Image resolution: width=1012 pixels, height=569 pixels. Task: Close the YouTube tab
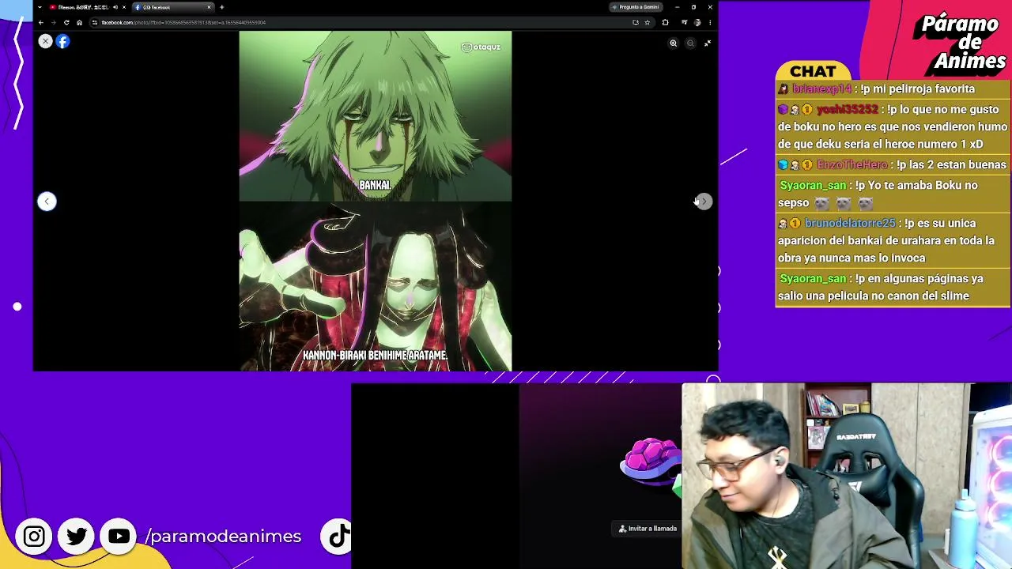tap(124, 7)
